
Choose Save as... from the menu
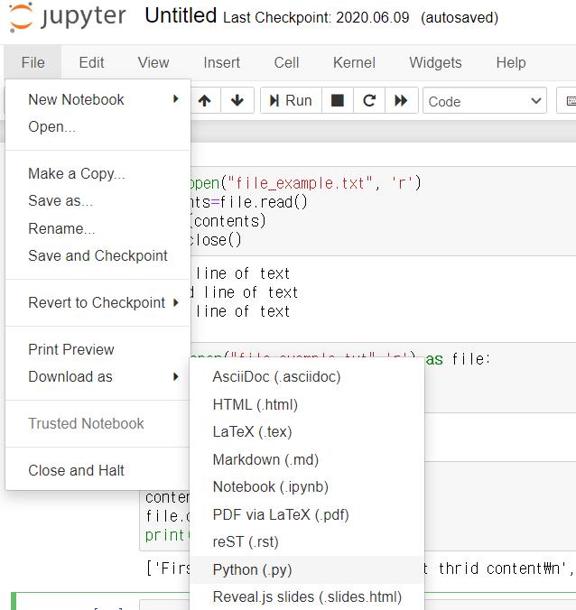pos(98,200)
